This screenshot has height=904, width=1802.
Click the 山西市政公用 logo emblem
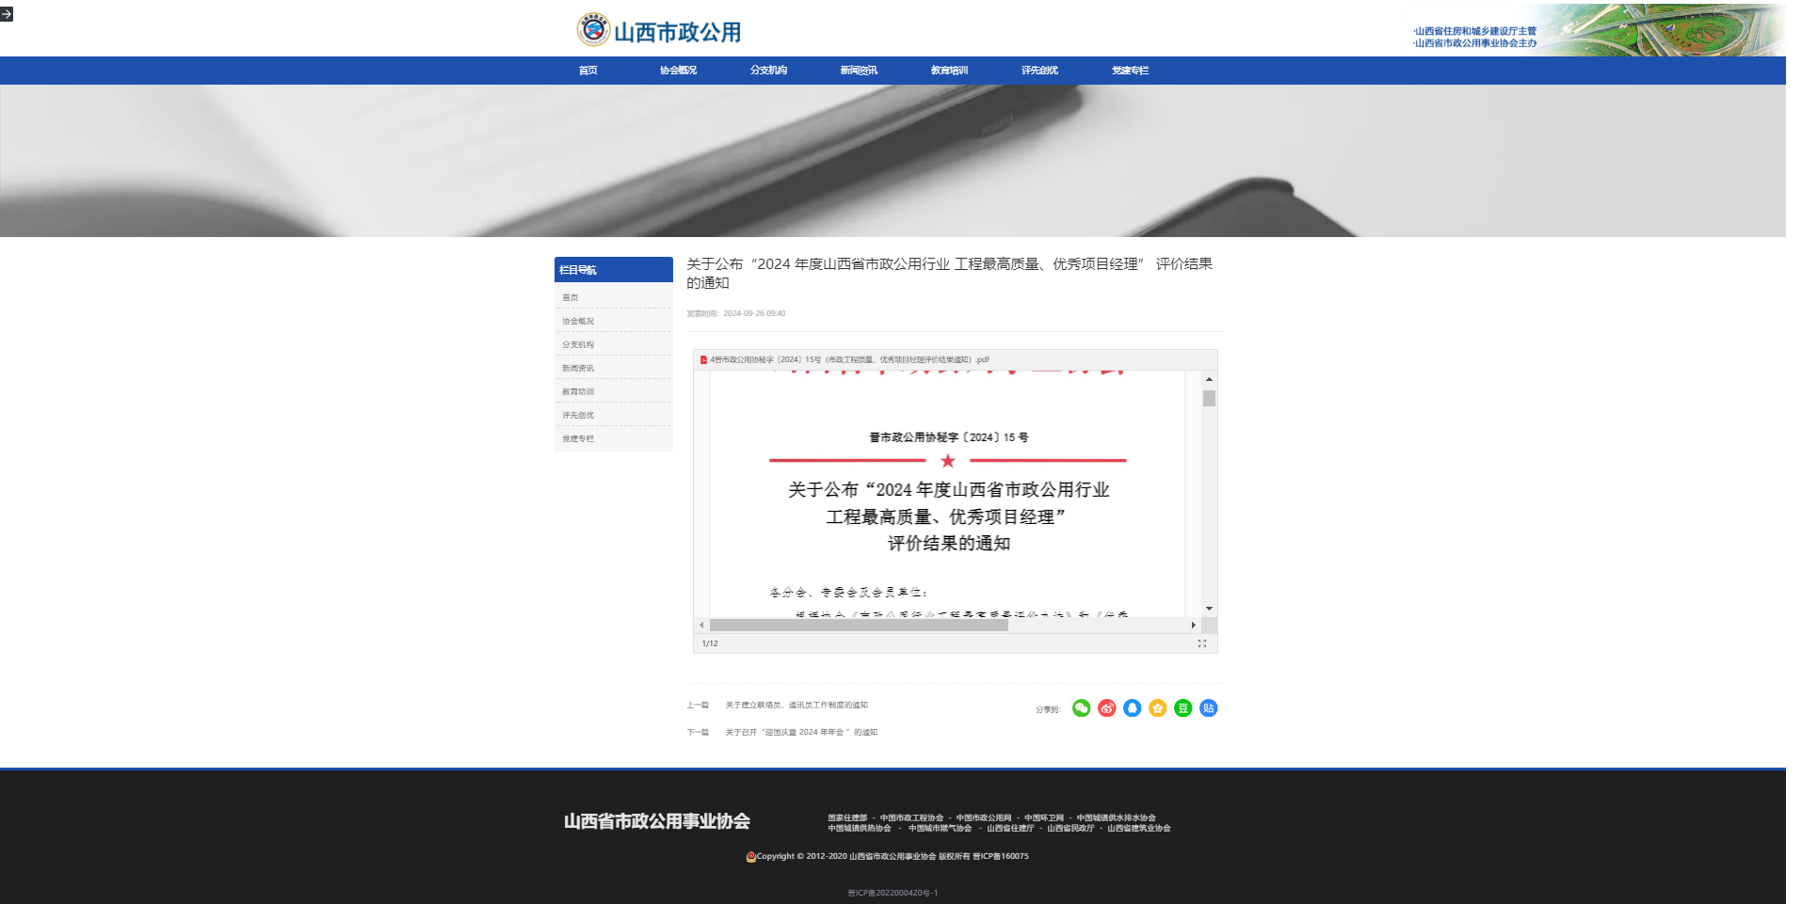pos(593,29)
